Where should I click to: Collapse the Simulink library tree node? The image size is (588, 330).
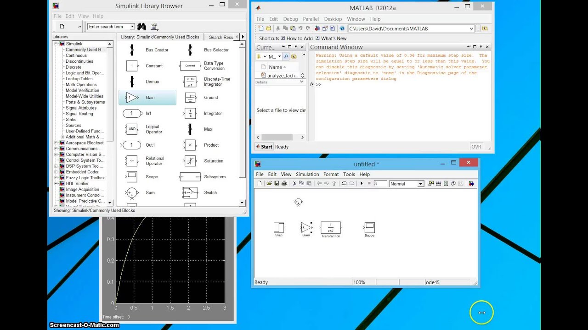(x=56, y=44)
